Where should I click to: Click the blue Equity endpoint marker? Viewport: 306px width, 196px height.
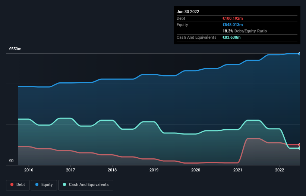point(300,54)
